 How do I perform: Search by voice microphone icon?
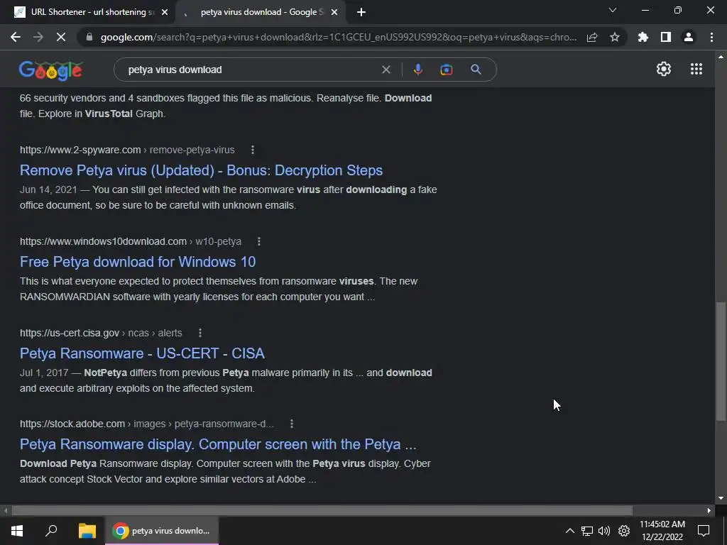click(x=417, y=70)
